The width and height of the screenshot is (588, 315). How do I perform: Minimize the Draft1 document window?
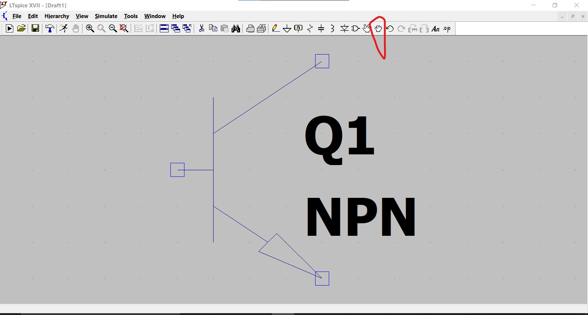tap(562, 17)
